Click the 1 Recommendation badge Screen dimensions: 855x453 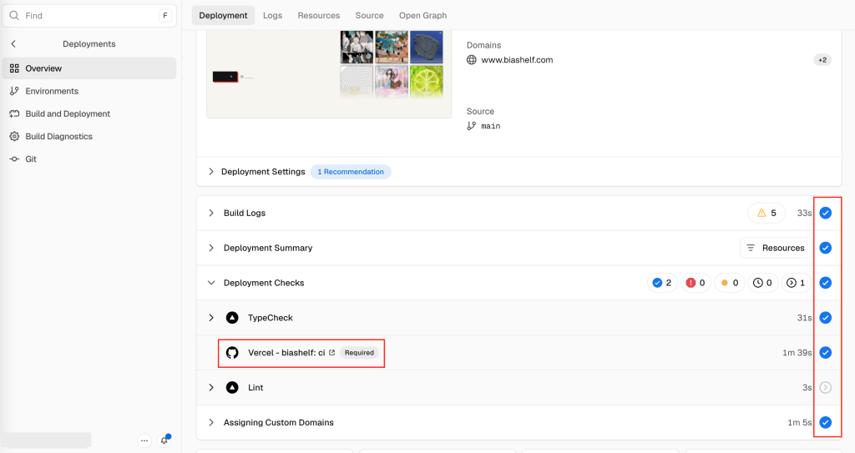tap(351, 172)
